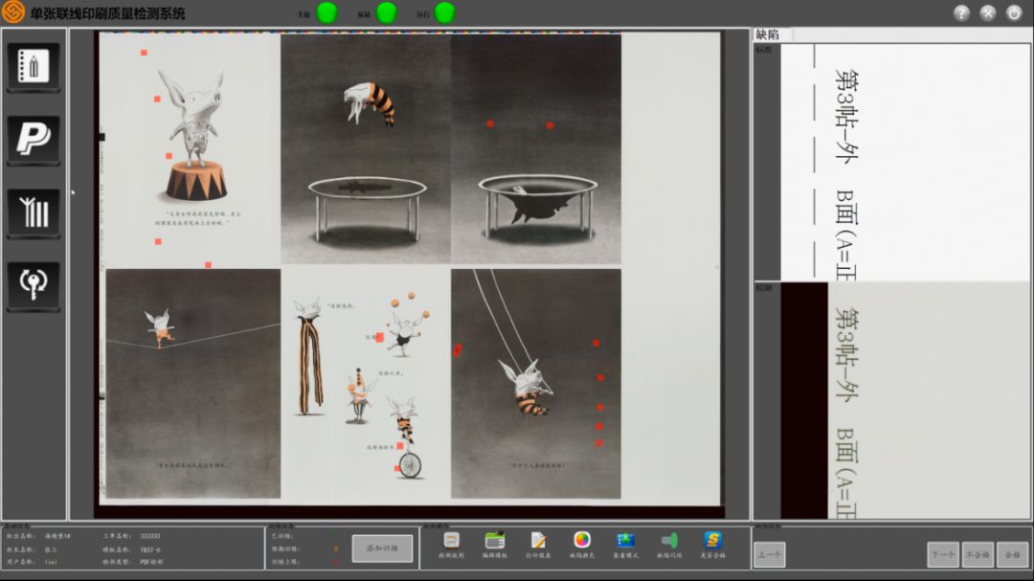The height and width of the screenshot is (581, 1034).
Task: Click the tightrope walking pig page
Action: pyautogui.click(x=193, y=383)
